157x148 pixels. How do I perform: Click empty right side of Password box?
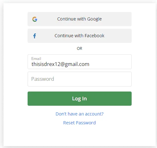point(106,79)
